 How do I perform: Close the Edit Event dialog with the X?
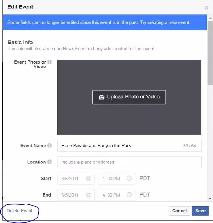[x=206, y=8]
